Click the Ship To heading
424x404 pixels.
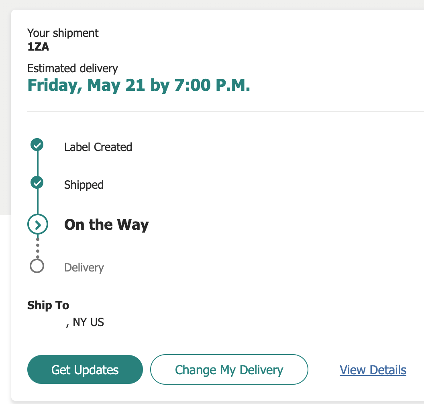[x=48, y=305]
